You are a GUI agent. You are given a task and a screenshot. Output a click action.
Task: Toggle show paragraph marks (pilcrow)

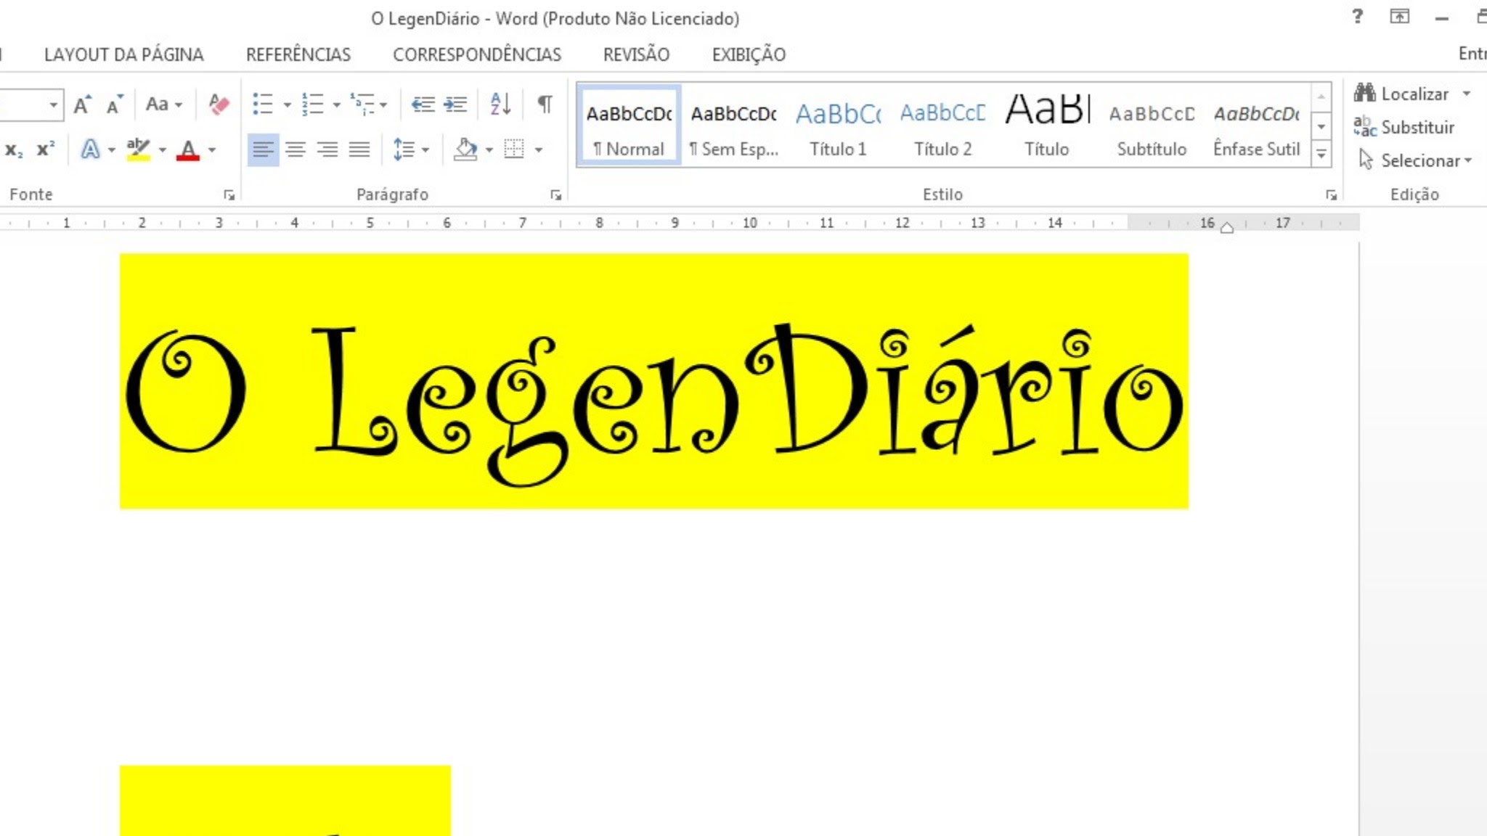click(x=545, y=104)
